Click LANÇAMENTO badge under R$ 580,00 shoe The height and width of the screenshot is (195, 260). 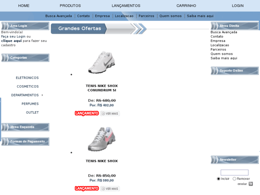(x=87, y=189)
